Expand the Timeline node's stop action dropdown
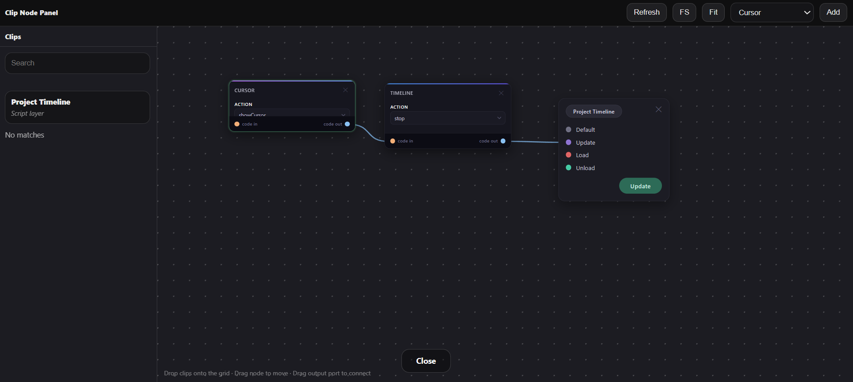853x382 pixels. pos(447,118)
